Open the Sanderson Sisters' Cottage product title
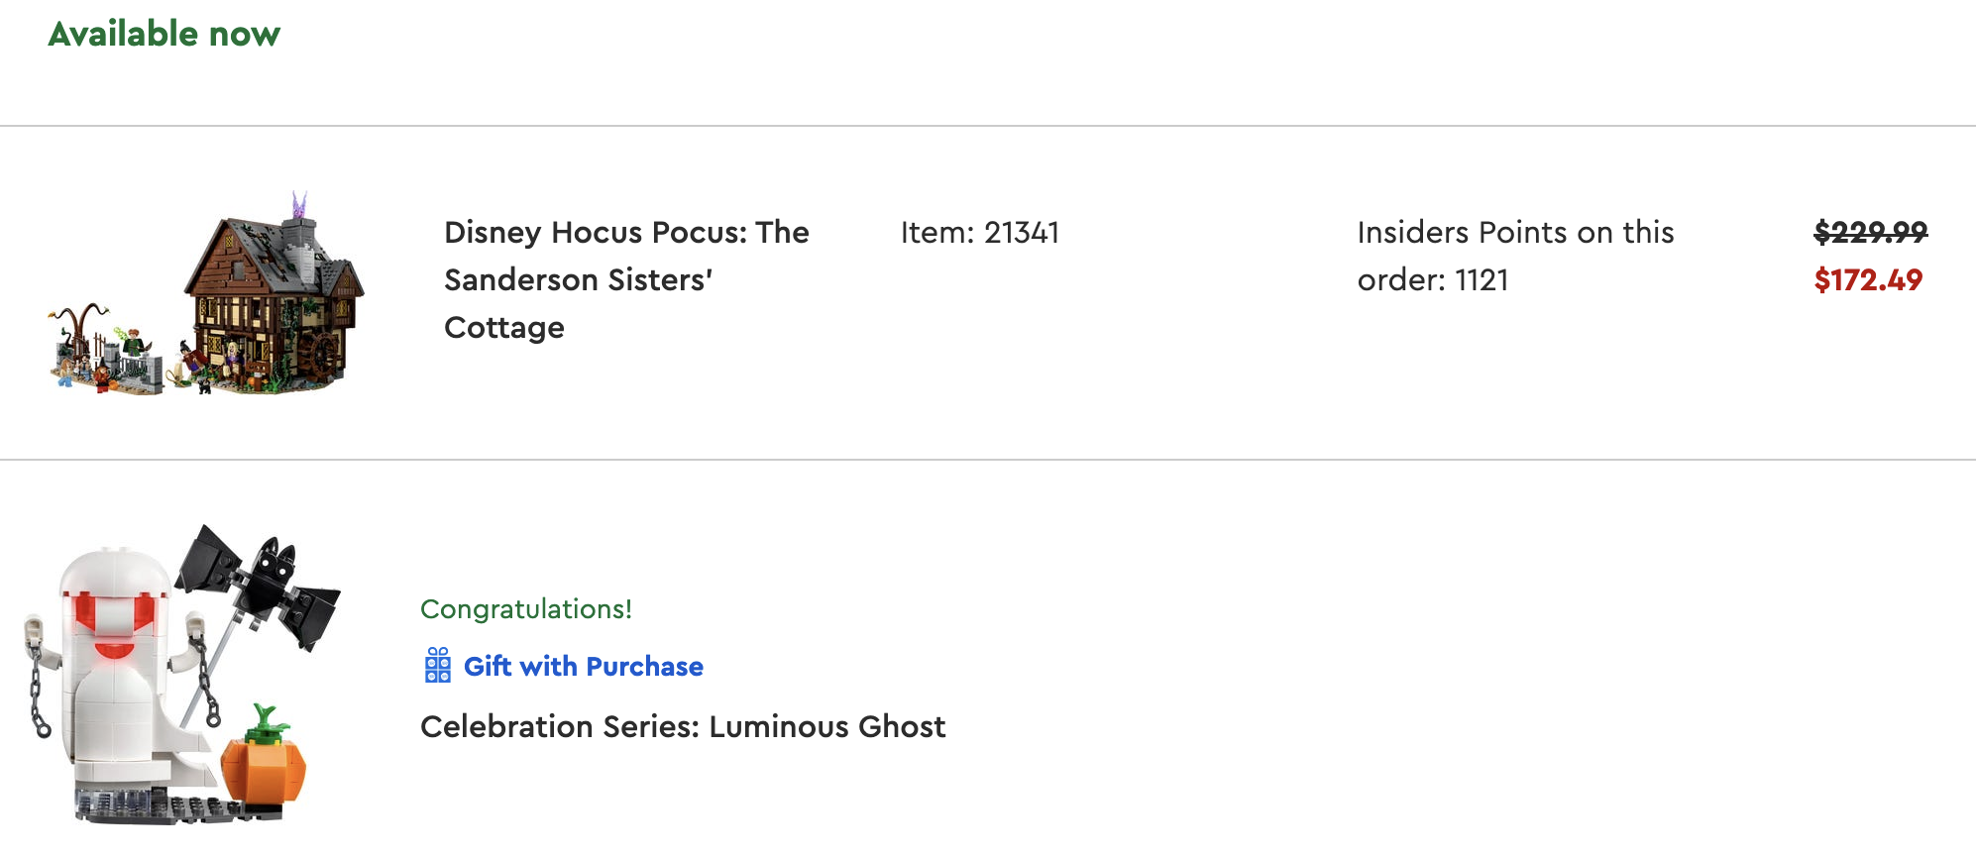 626,279
